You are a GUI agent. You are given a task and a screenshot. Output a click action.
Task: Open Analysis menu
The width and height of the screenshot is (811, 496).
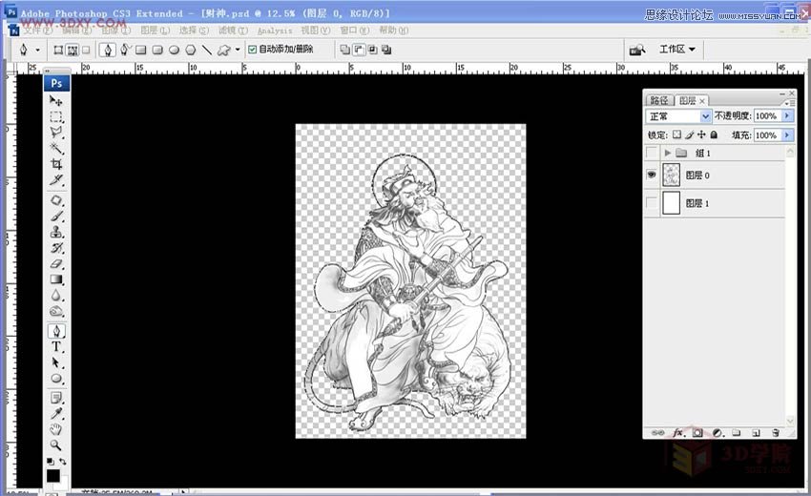[275, 31]
